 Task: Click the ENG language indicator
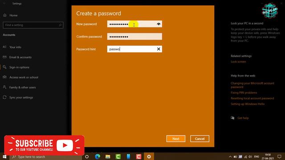(x=256, y=156)
